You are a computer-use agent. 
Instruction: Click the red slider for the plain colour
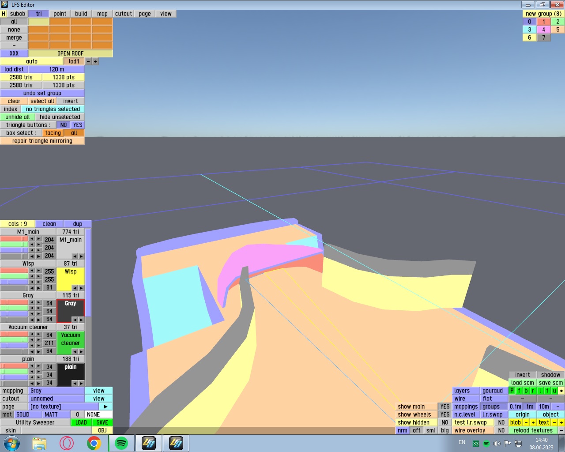click(x=14, y=366)
